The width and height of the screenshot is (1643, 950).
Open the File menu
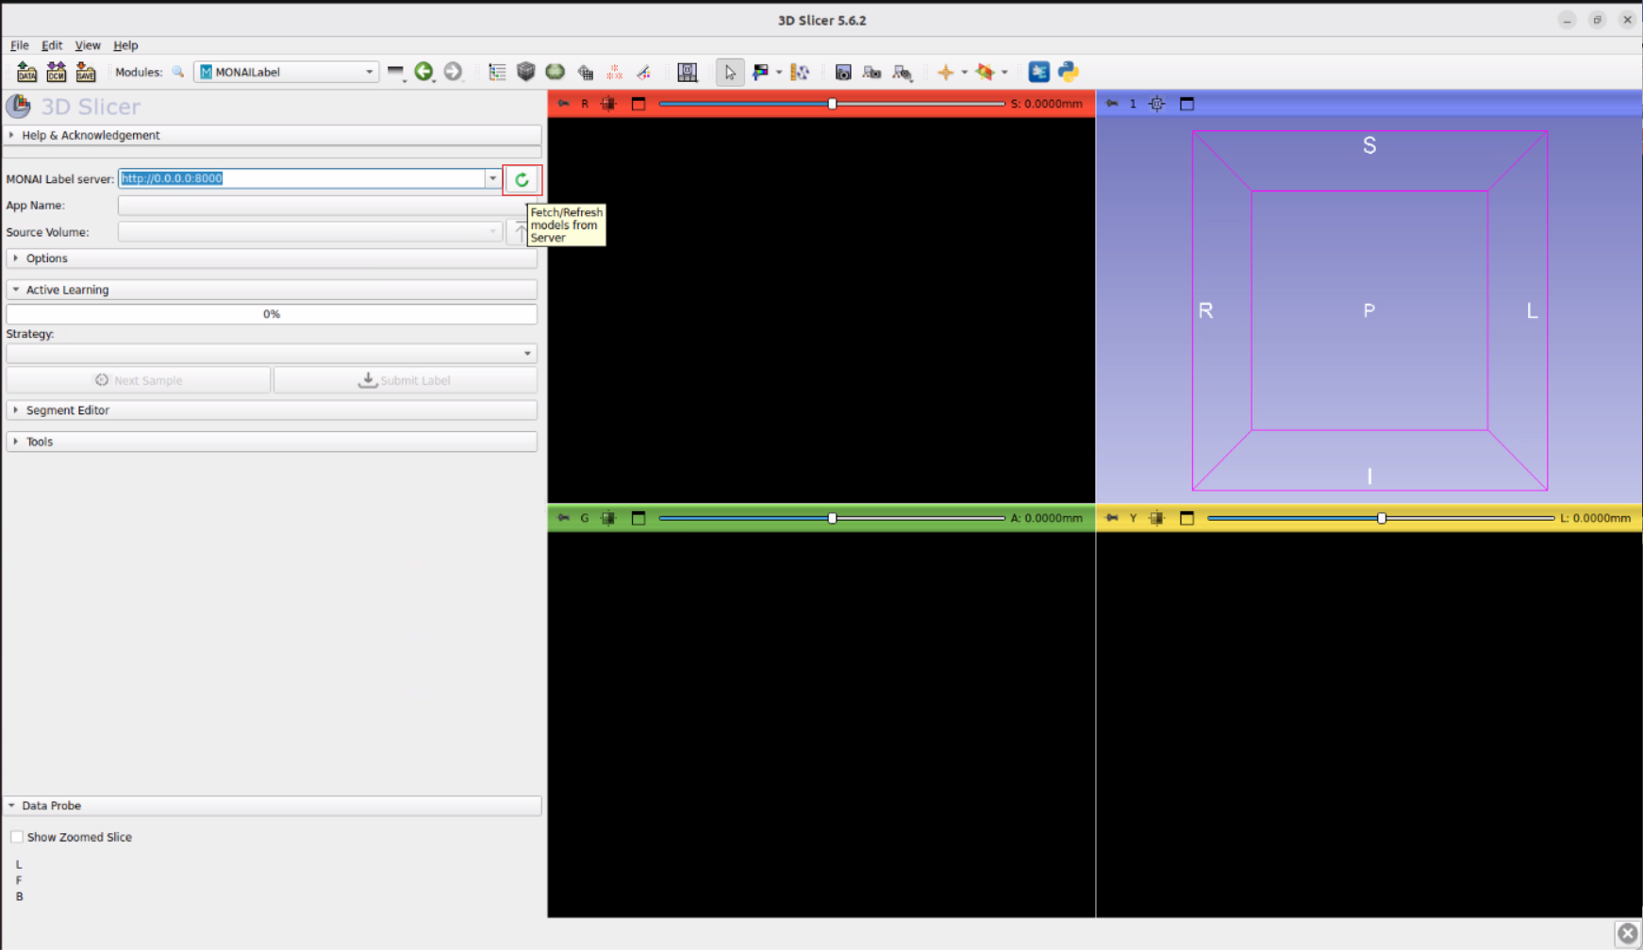pyautogui.click(x=19, y=45)
